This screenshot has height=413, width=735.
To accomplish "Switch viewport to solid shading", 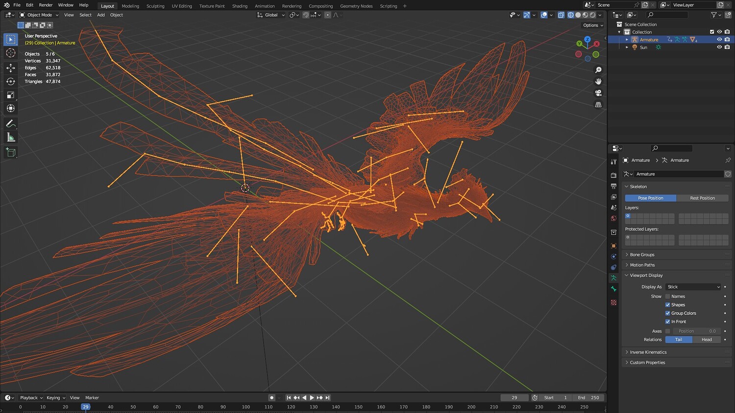I will (578, 15).
